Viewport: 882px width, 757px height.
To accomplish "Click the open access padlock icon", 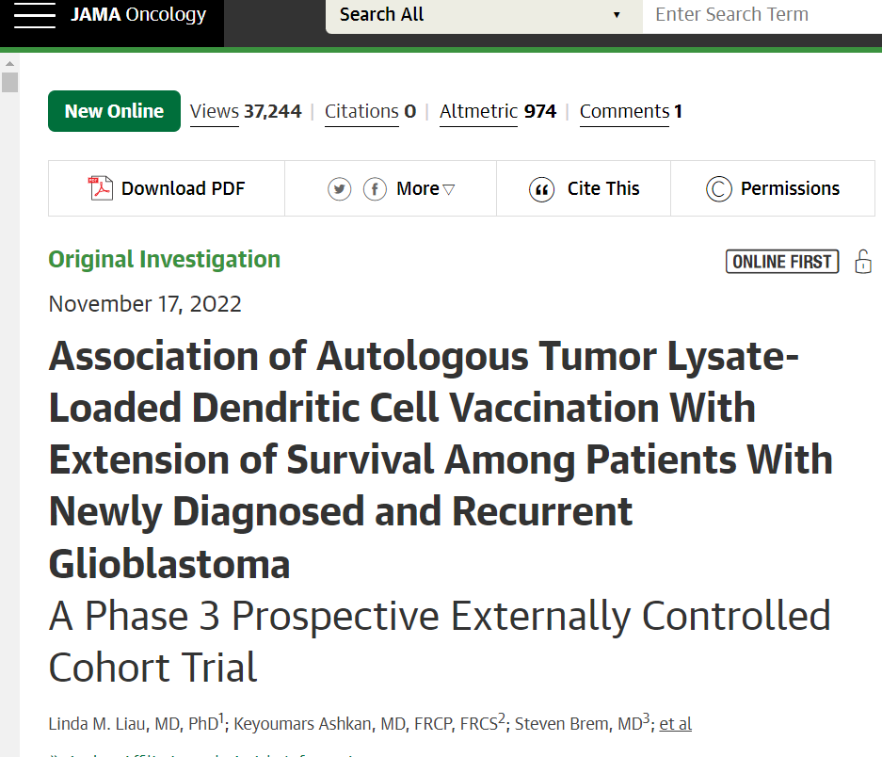I will tap(862, 262).
